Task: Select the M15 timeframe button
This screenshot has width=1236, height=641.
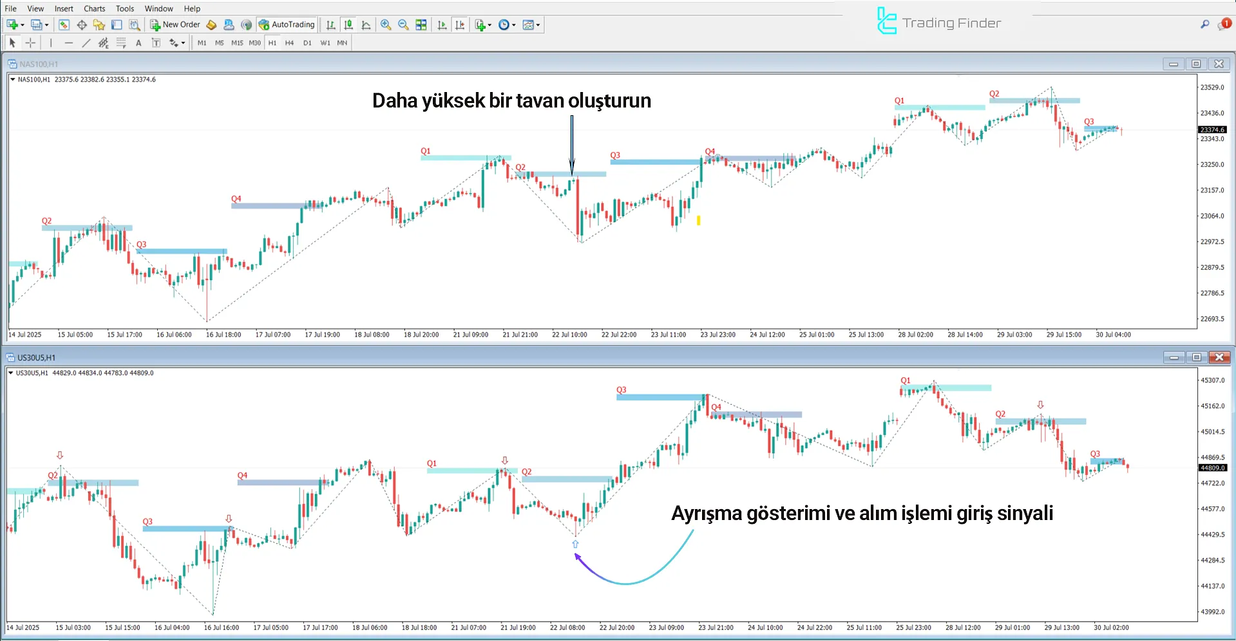Action: [x=238, y=42]
